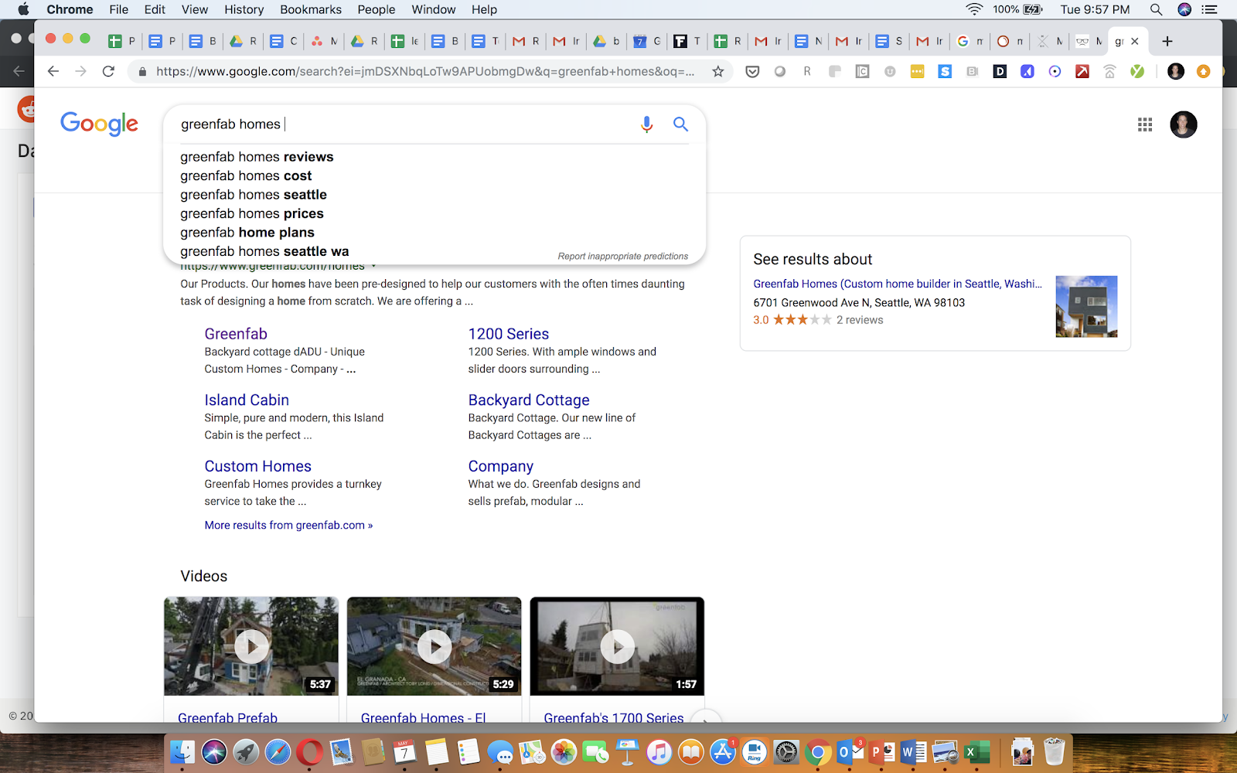Open the App Store from the dock
1237x773 pixels.
[x=723, y=751]
